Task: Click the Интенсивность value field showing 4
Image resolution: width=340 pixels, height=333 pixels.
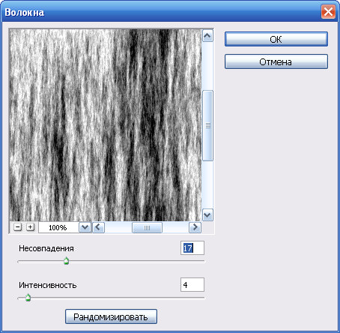Action: (x=192, y=284)
